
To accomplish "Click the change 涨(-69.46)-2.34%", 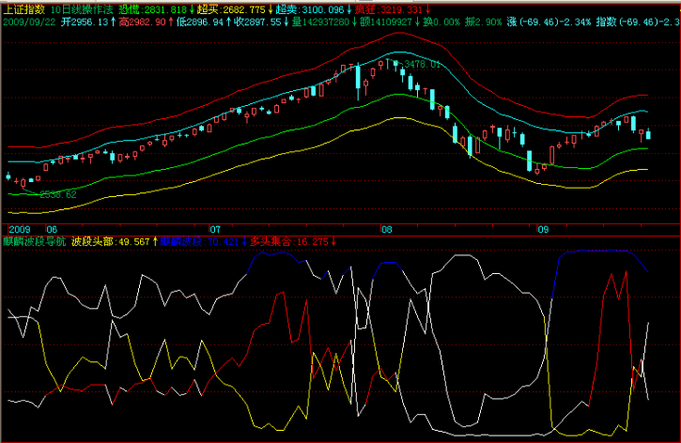I will (x=549, y=22).
